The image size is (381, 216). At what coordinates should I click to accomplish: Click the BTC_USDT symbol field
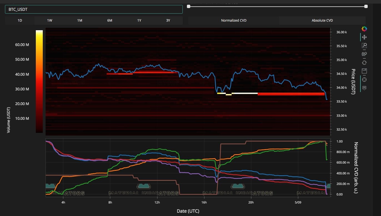pos(94,9)
